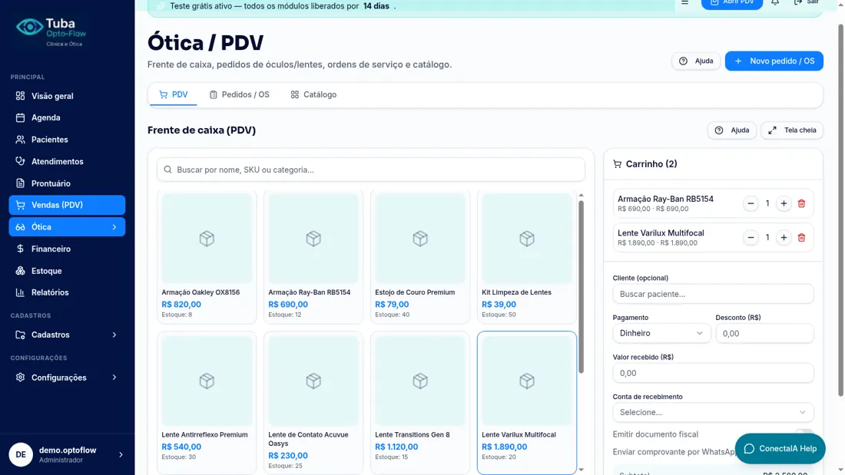
Task: Switch to the PDV tab
Action: 173,95
